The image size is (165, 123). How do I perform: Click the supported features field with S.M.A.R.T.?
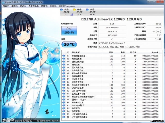[x=130, y=47]
